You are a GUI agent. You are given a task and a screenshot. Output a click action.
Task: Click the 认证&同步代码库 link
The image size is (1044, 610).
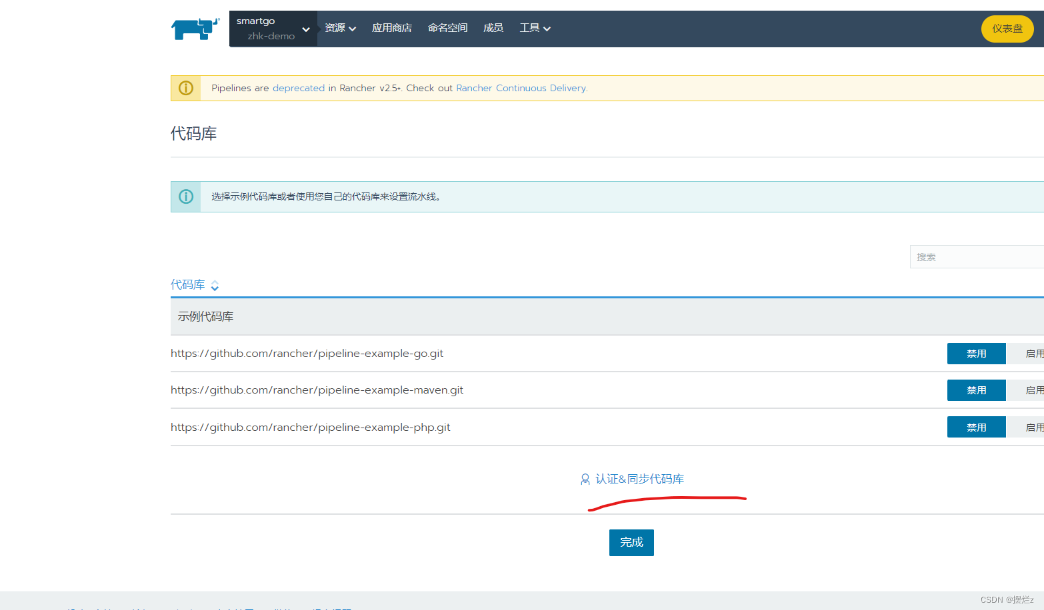[639, 479]
